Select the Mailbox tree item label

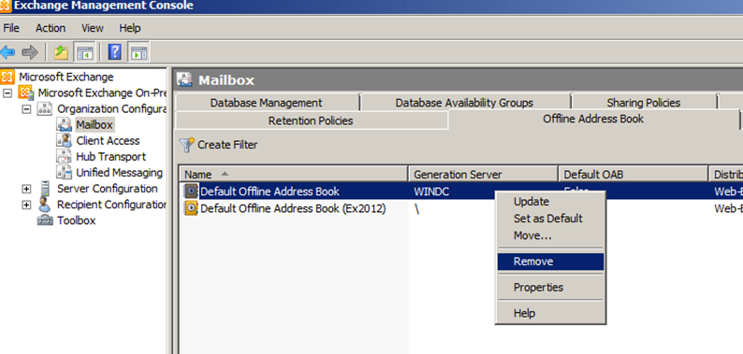95,125
